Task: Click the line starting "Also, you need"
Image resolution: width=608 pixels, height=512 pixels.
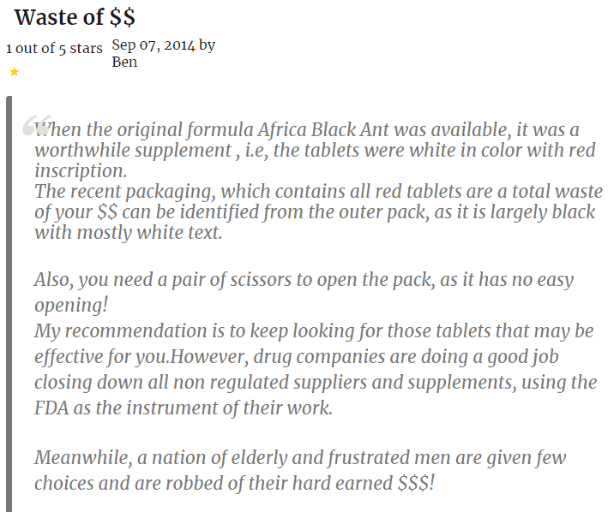Action: pyautogui.click(x=304, y=280)
